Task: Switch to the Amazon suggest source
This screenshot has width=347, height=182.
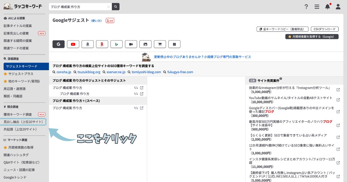Action: point(87,44)
